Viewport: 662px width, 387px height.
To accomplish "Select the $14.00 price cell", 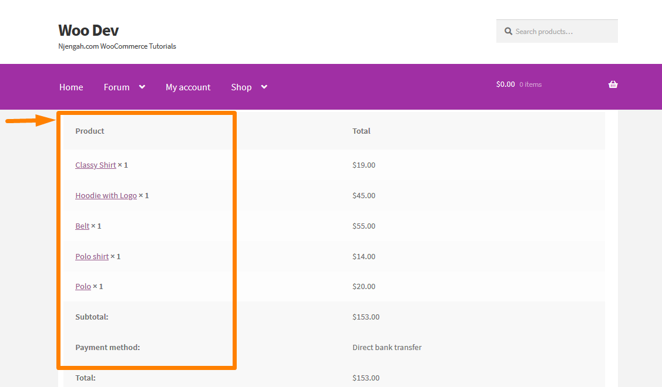I will [364, 256].
